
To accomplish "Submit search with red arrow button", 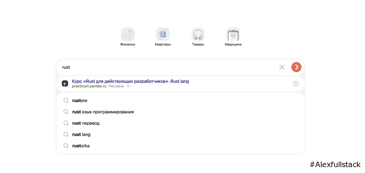I will (x=296, y=67).
